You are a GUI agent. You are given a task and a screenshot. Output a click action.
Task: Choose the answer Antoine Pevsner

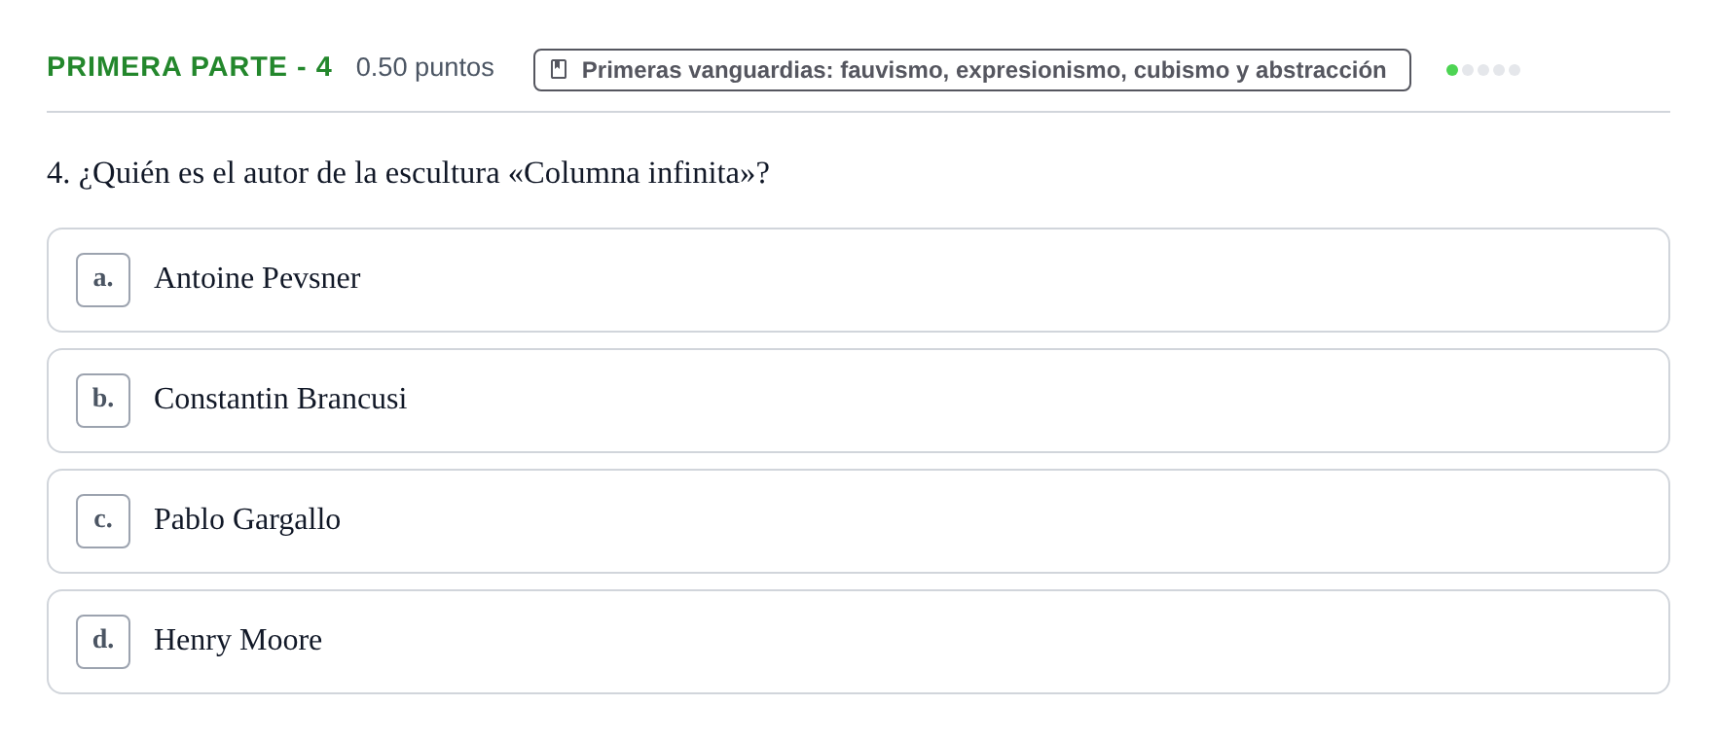point(257,279)
